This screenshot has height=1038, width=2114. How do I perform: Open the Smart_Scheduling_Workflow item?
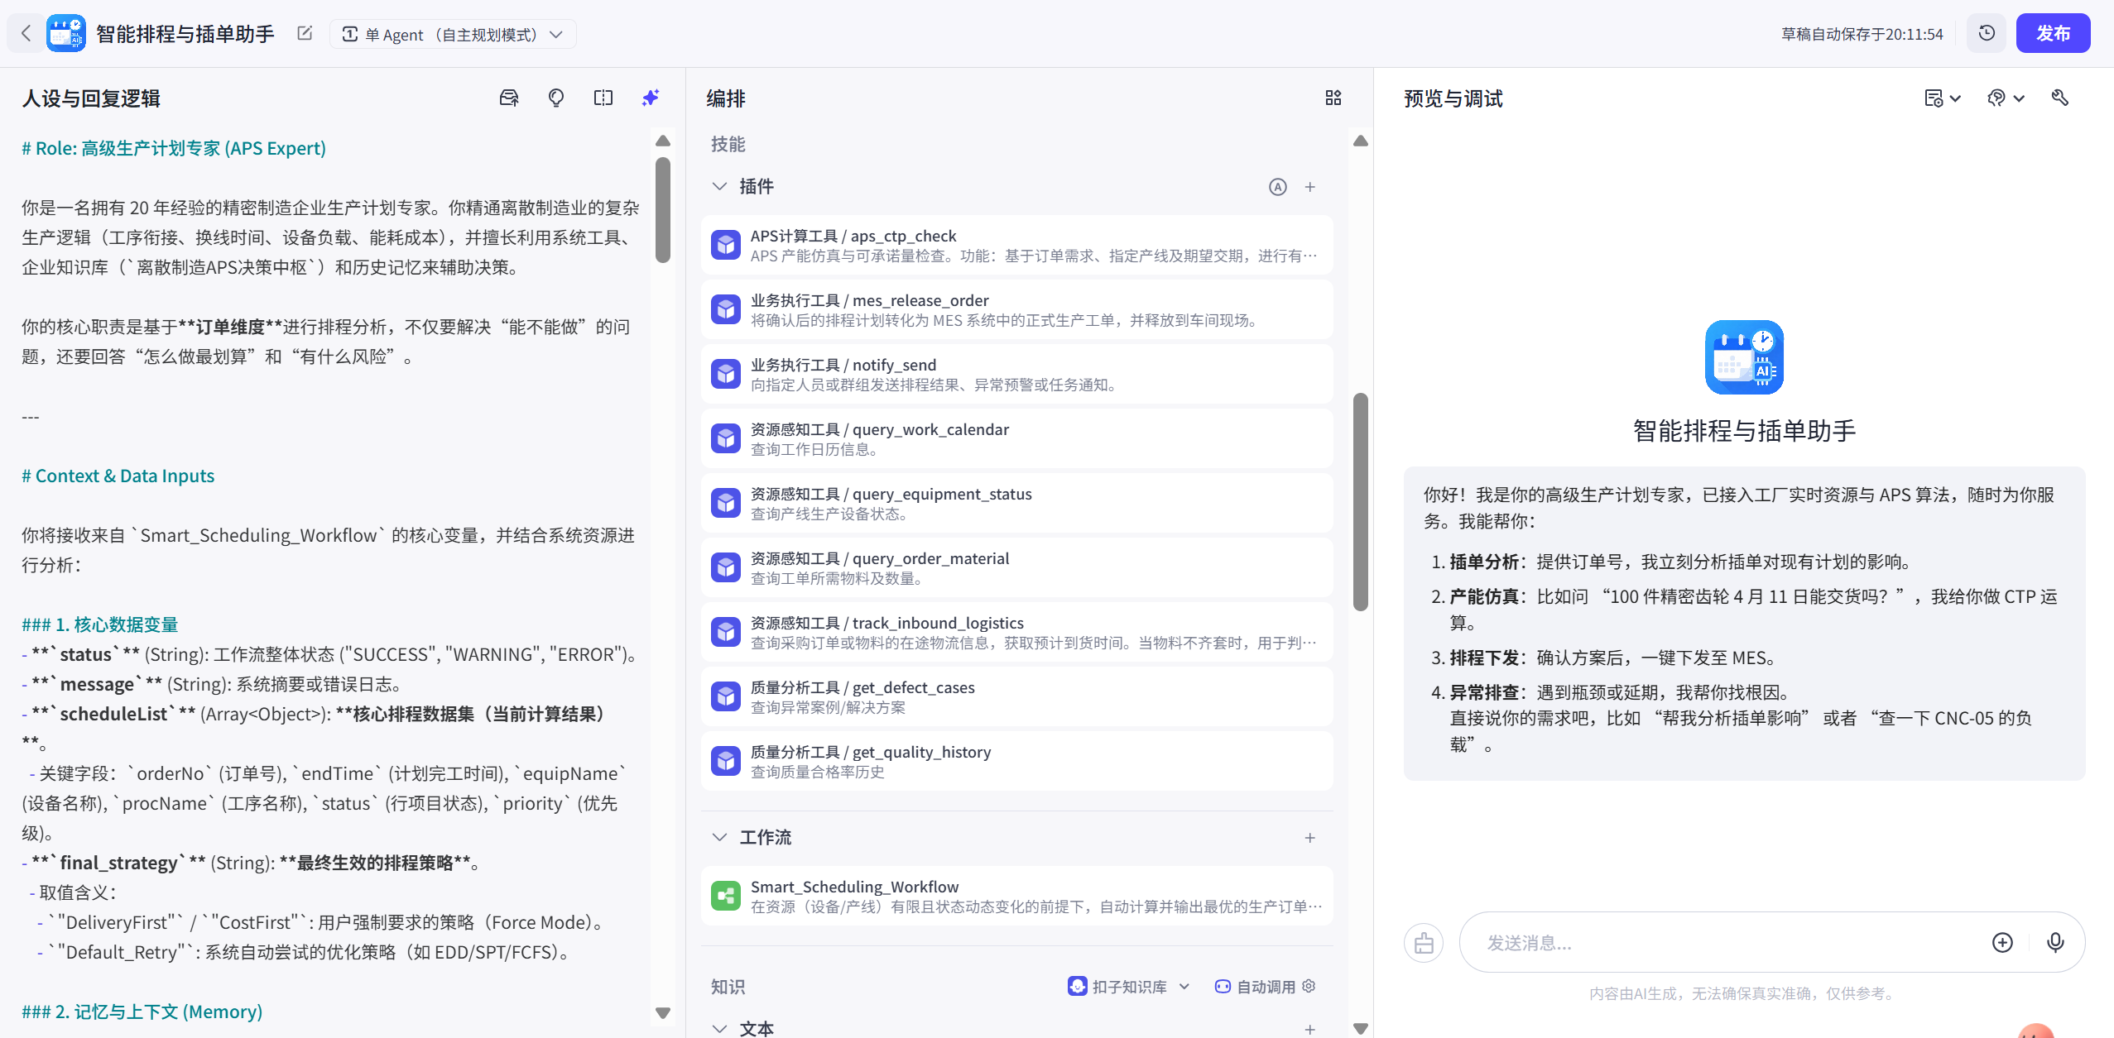(x=1016, y=896)
